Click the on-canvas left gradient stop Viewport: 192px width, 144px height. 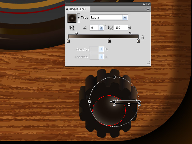tap(114, 104)
